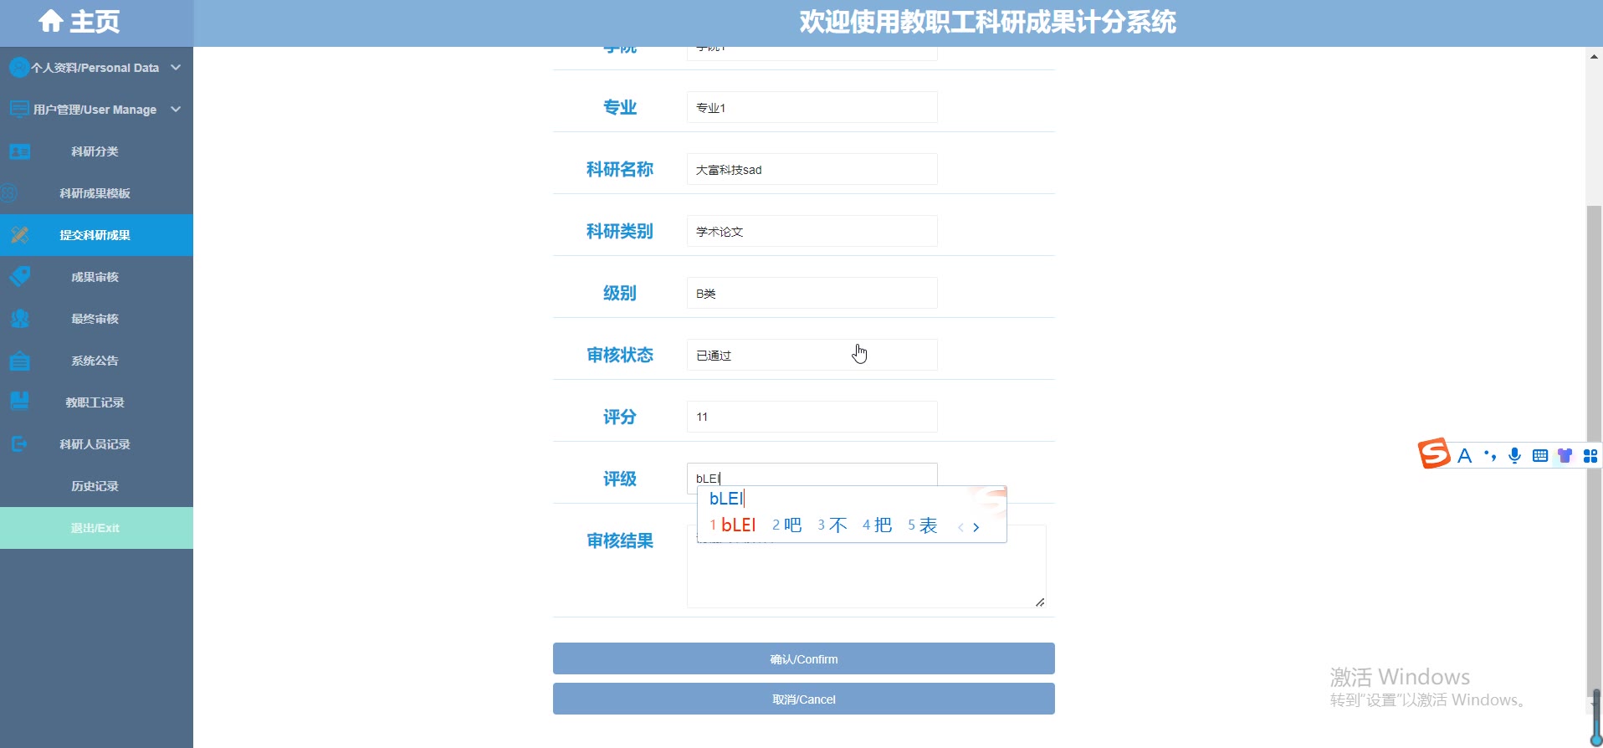This screenshot has width=1603, height=748.
Task: Select IME candidate 3 不
Action: 832,525
